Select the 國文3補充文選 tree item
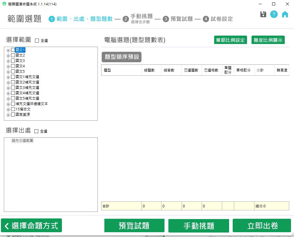The height and width of the screenshot is (237, 294). coord(27,88)
